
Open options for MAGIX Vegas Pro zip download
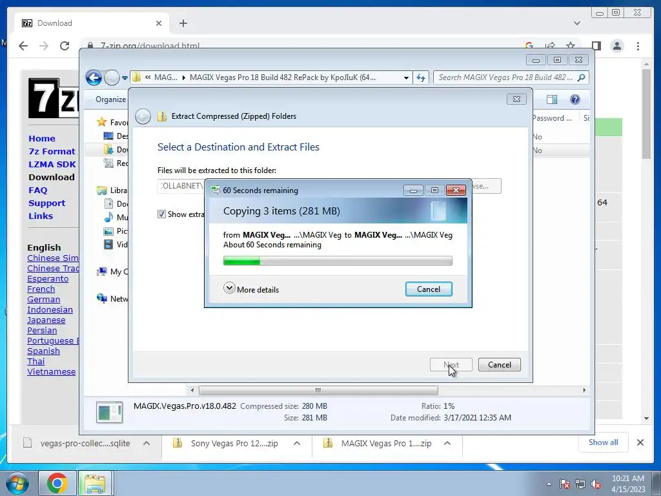click(447, 443)
